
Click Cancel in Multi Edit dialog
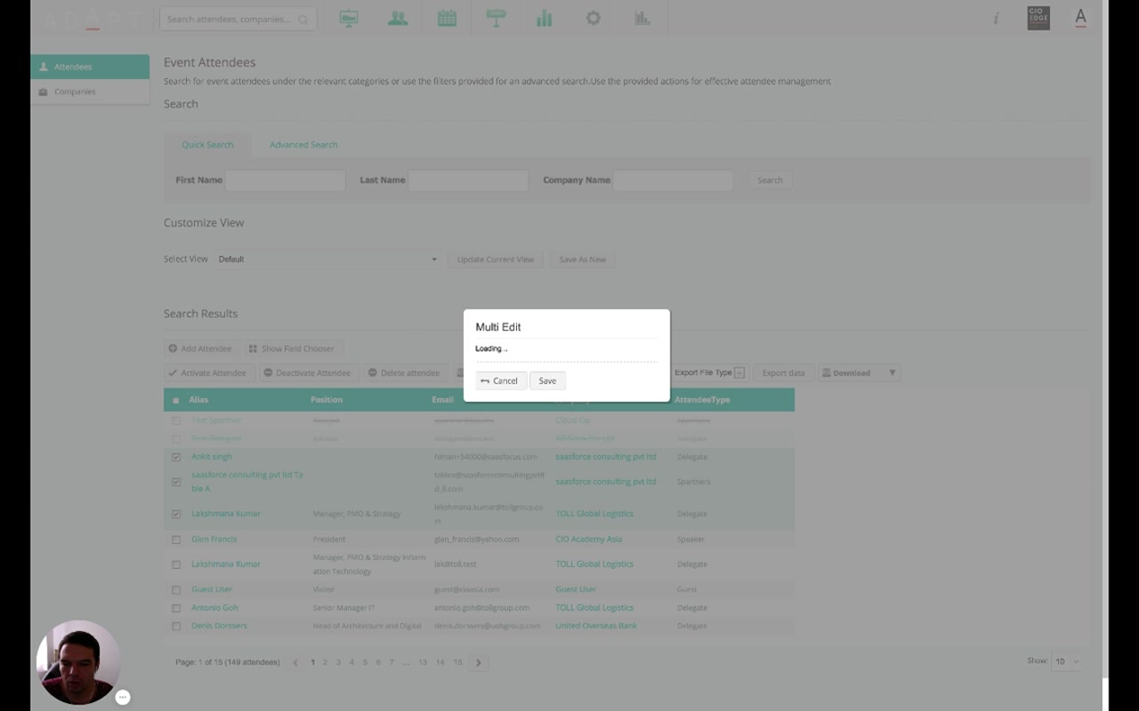coord(500,380)
